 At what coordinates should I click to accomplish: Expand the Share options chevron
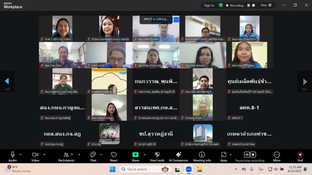pos(144,155)
